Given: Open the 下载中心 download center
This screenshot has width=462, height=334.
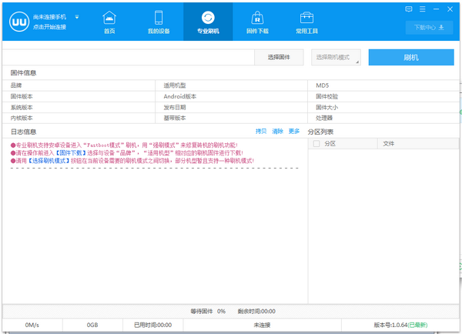Looking at the screenshot, I should tap(429, 27).
